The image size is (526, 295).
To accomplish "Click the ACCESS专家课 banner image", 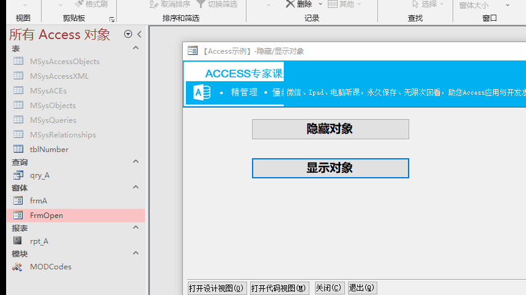I will 234,84.
